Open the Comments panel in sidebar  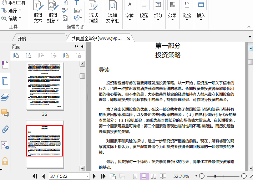point(5,113)
